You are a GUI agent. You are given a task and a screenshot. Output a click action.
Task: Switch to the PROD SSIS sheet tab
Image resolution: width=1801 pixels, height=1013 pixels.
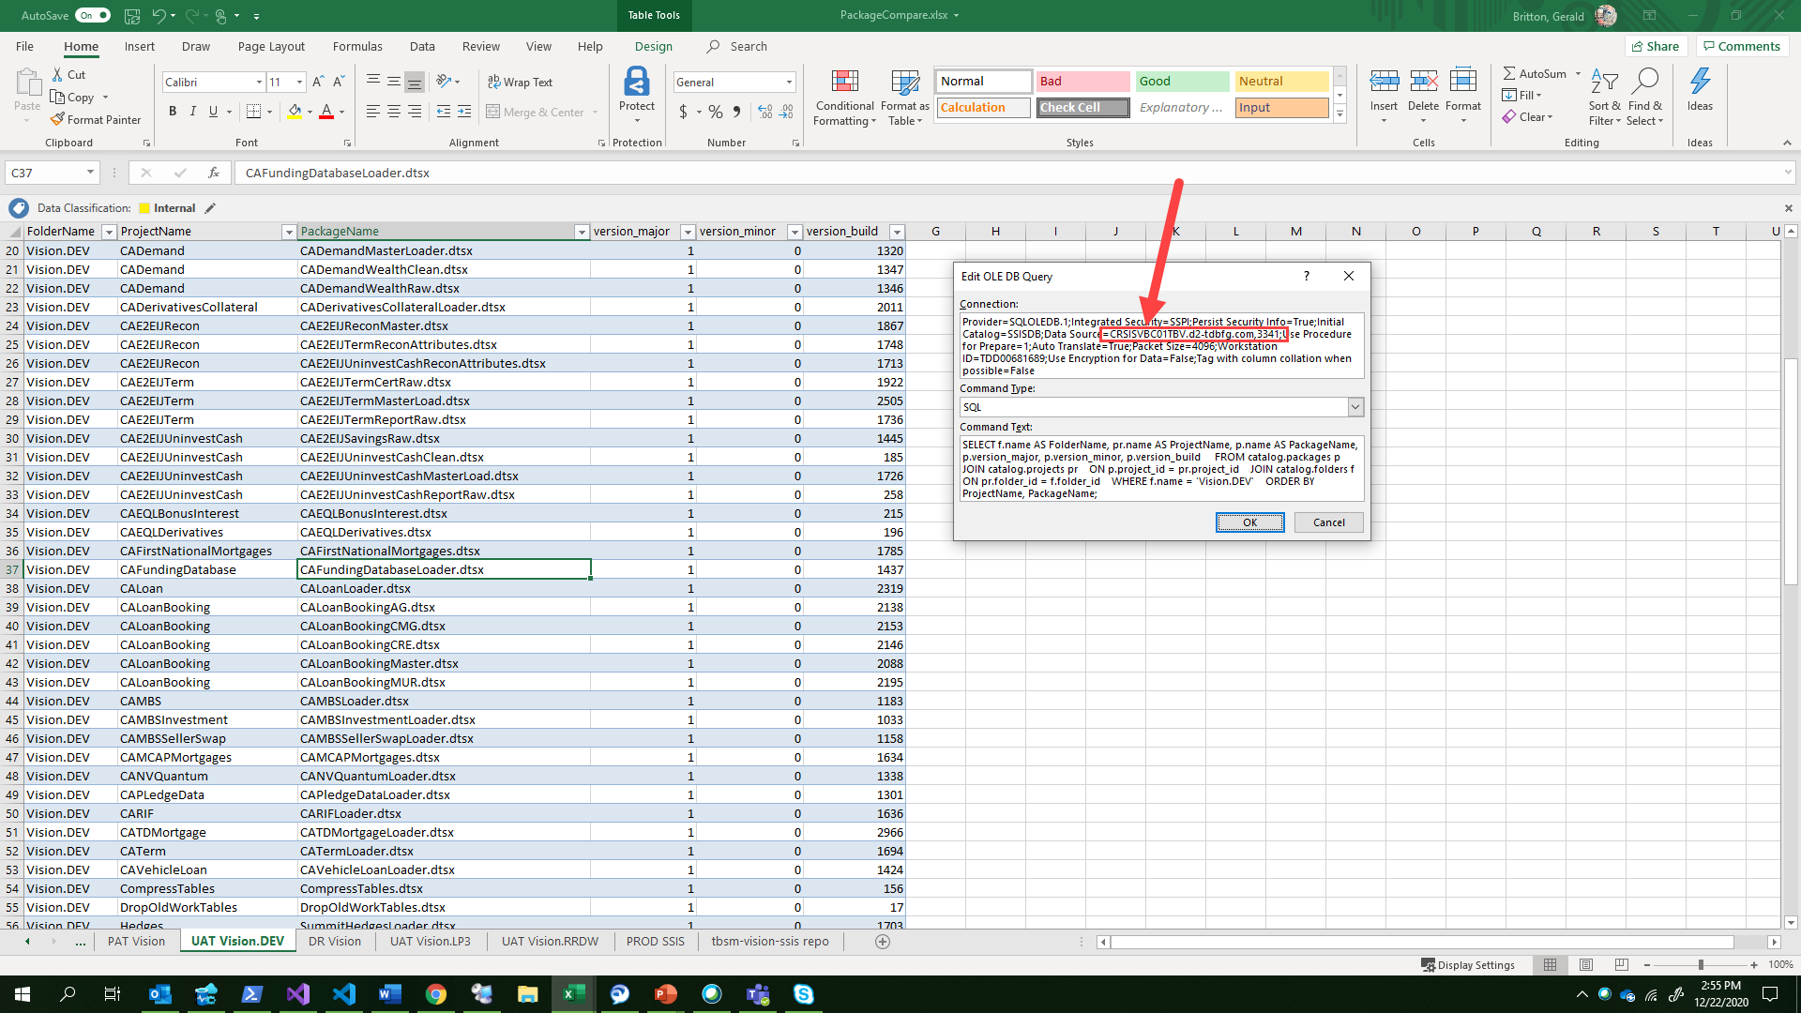[655, 941]
